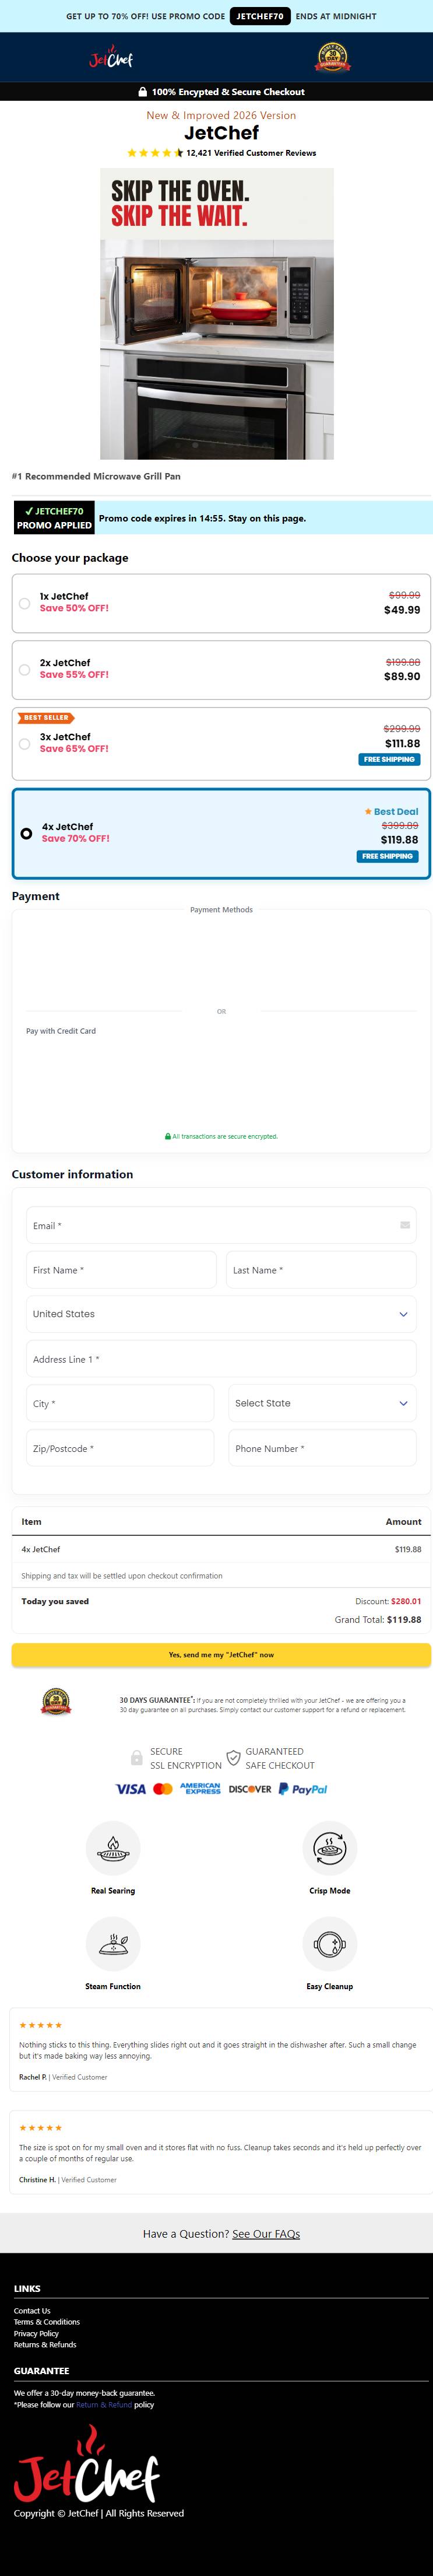Open the See Our FAQs link
433x2576 pixels.
point(266,2233)
